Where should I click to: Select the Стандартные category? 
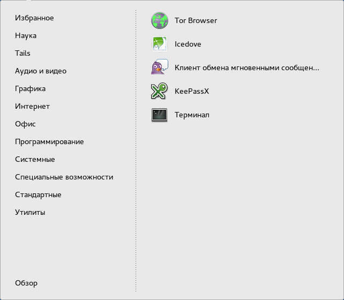tap(38, 195)
